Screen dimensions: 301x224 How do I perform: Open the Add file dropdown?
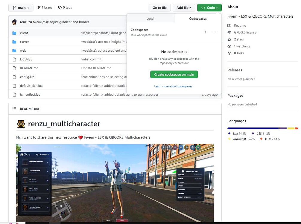(184, 7)
